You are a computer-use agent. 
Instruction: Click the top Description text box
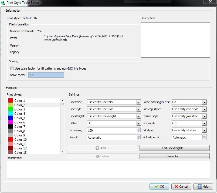(x=175, y=40)
